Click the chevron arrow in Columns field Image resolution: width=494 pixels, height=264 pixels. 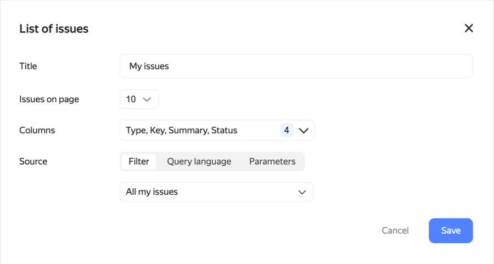point(304,131)
